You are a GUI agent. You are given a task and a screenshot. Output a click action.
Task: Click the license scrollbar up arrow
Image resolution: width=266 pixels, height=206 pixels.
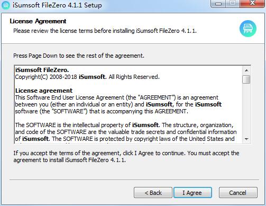[246, 70]
